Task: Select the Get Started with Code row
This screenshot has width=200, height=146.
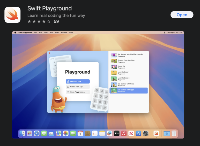Action: click(129, 84)
